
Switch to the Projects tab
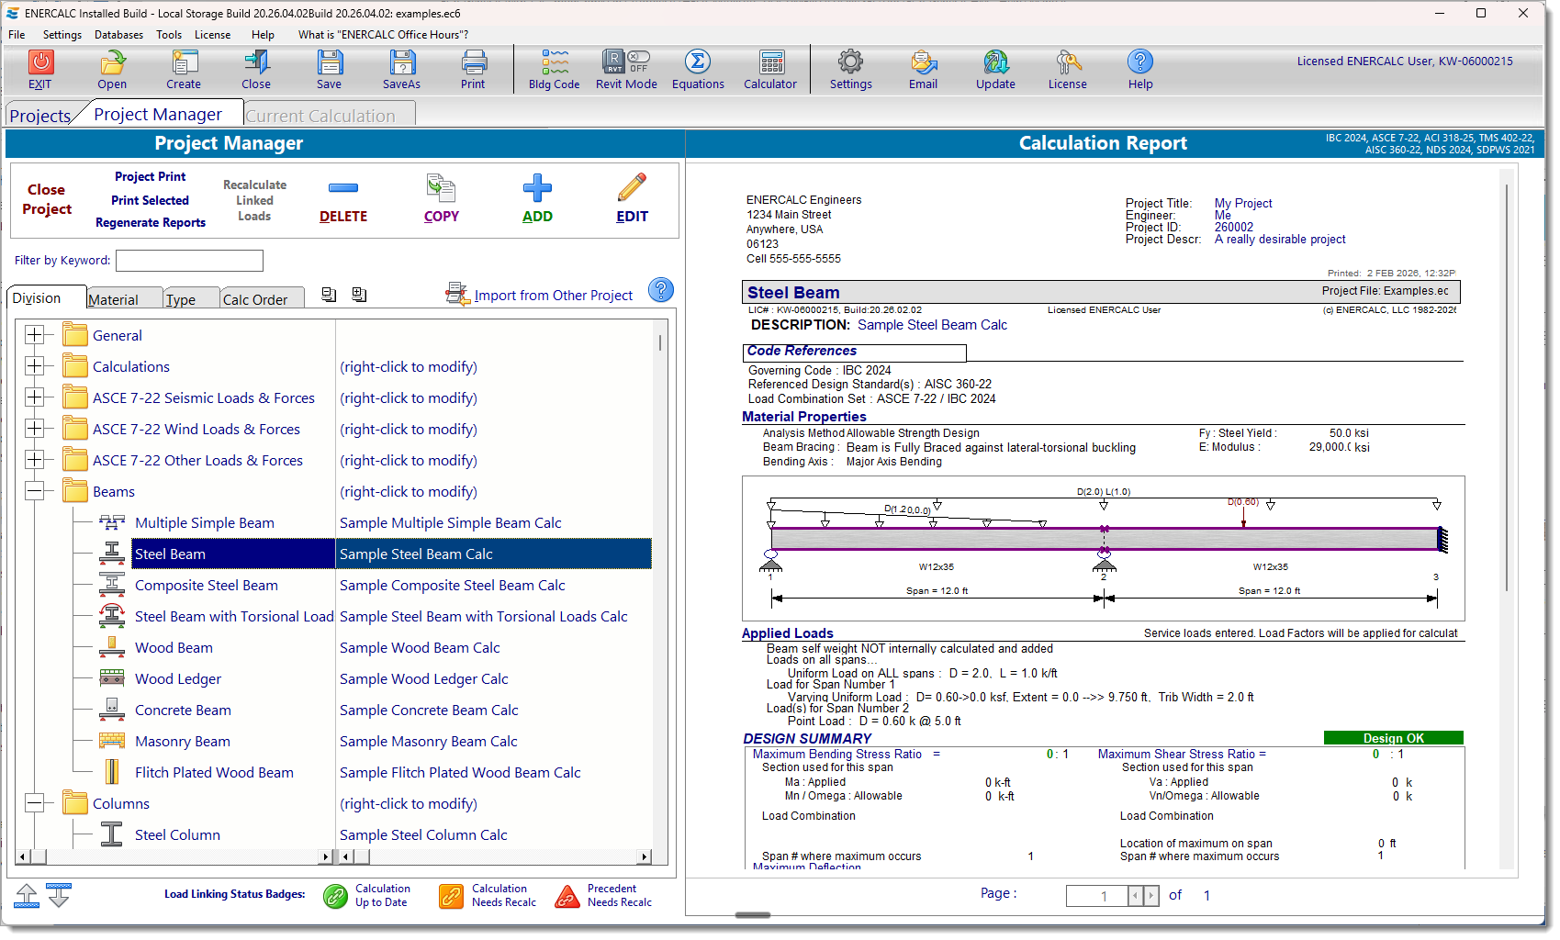coord(40,116)
